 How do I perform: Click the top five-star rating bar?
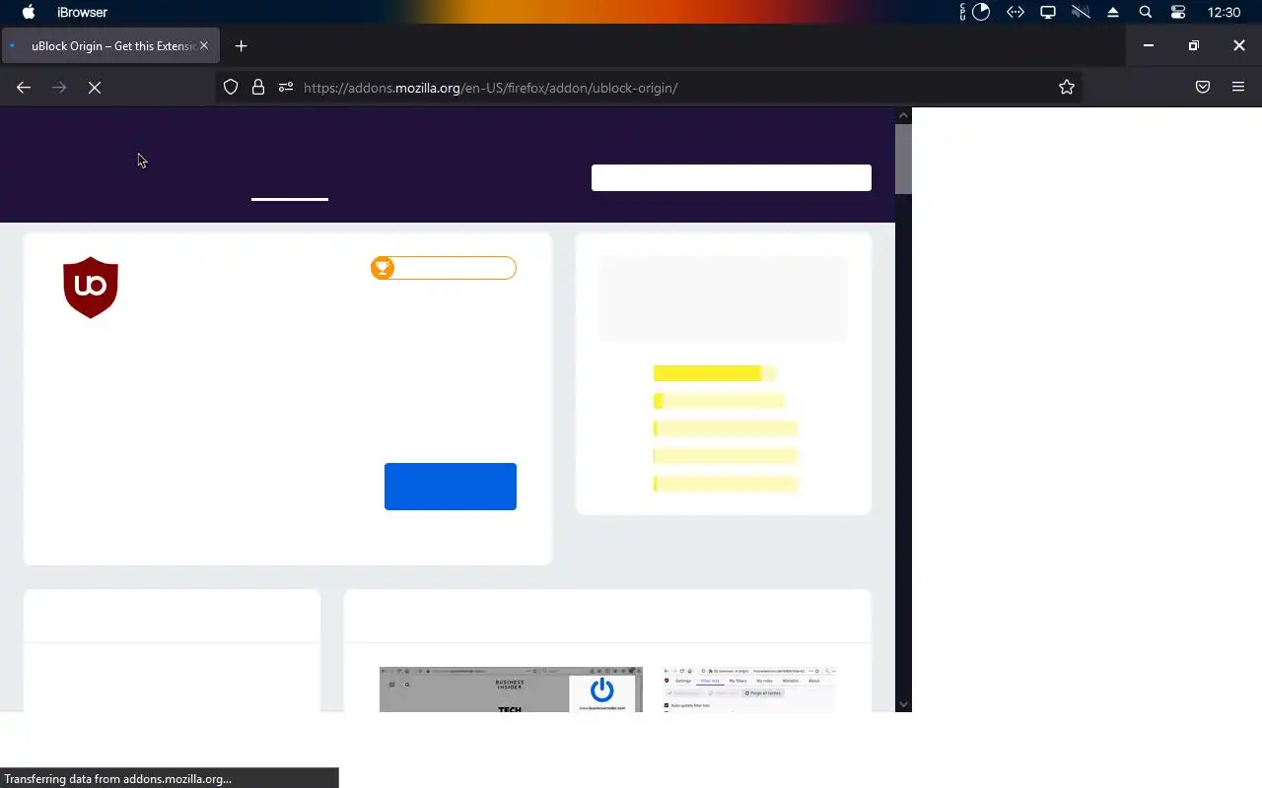point(715,373)
